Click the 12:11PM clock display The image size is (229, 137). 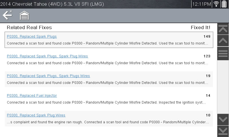(202, 4)
